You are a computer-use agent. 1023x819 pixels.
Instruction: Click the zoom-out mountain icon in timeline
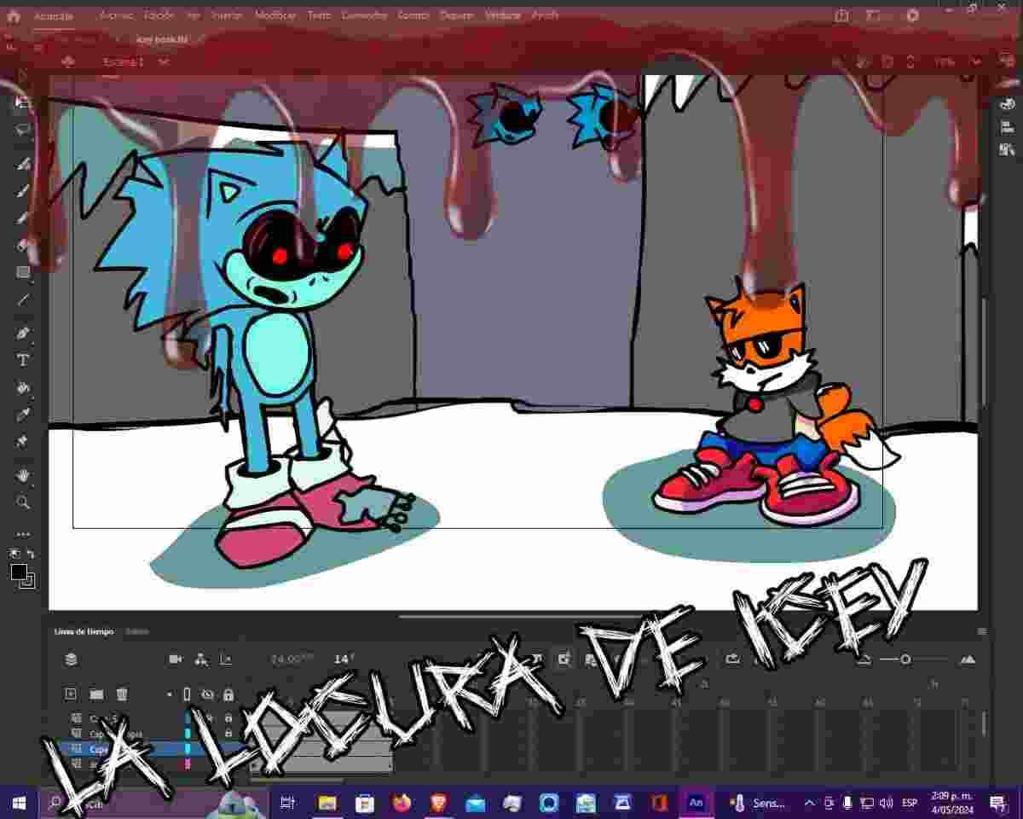pyautogui.click(x=865, y=659)
